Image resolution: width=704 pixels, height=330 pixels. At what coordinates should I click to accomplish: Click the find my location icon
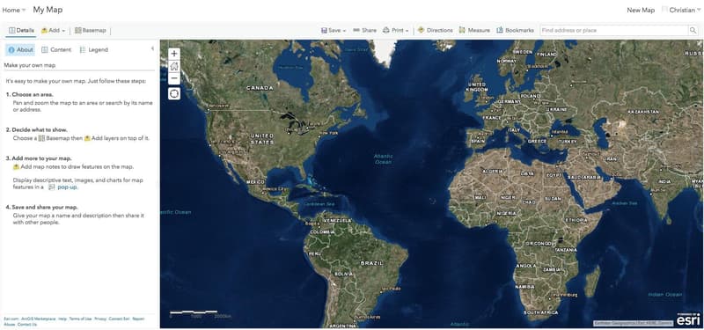tap(174, 94)
